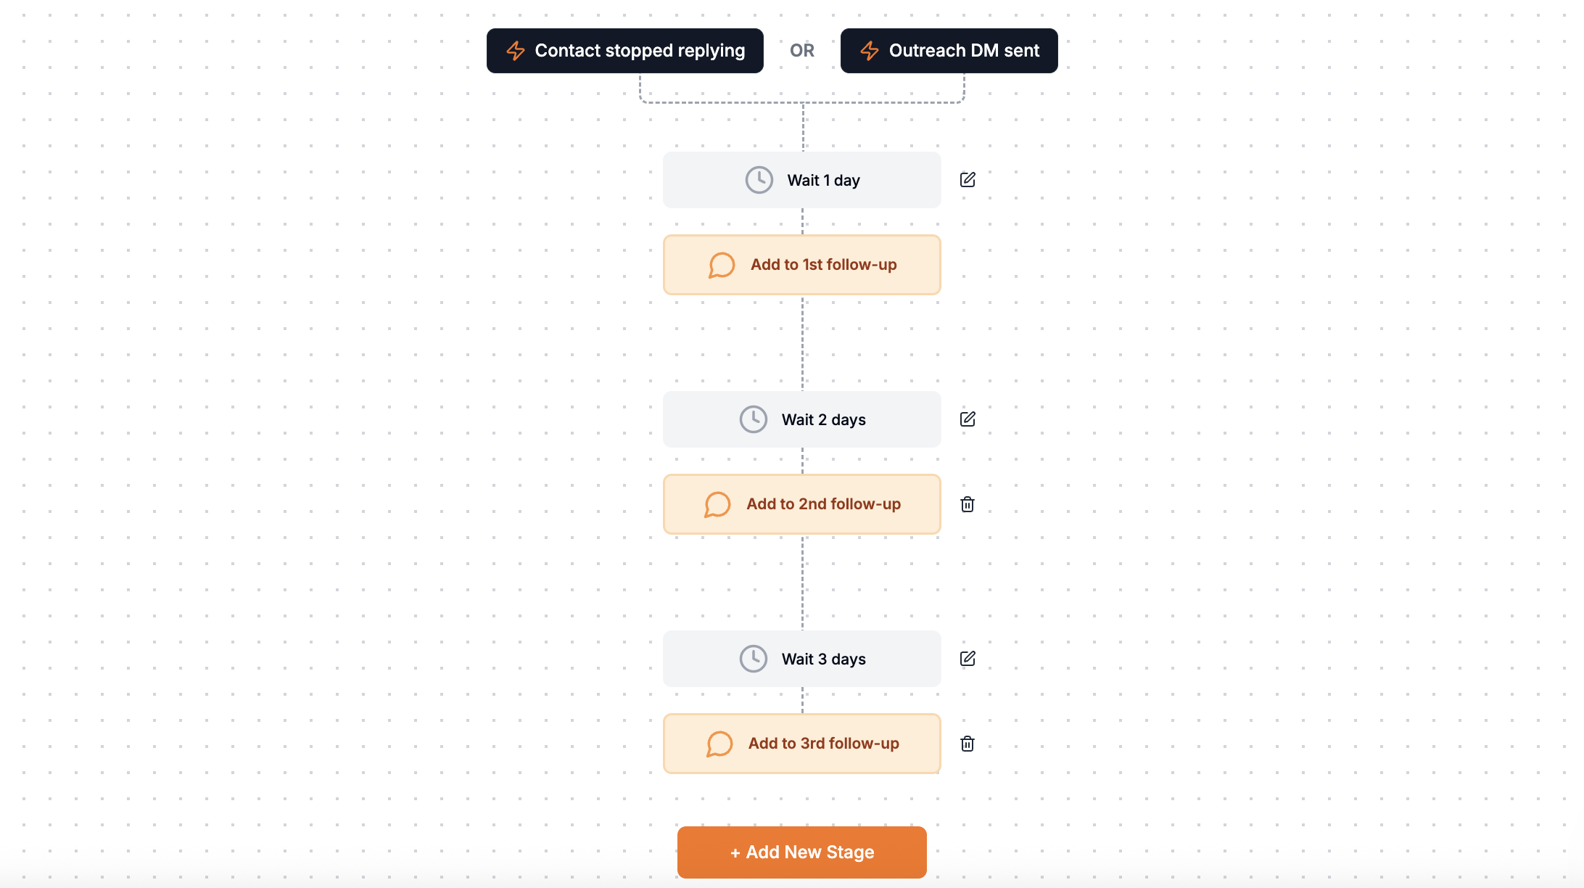
Task: Select the clock icon in Wait 1 day
Action: (759, 179)
